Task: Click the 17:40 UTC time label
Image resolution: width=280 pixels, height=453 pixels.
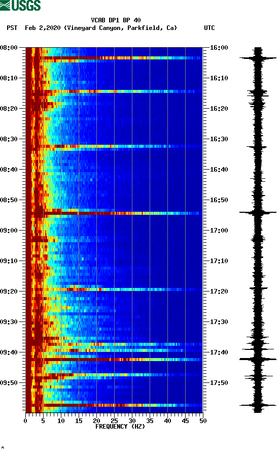Action: coord(219,352)
